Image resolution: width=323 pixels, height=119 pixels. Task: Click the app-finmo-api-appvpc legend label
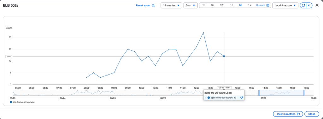pyautogui.click(x=23, y=102)
